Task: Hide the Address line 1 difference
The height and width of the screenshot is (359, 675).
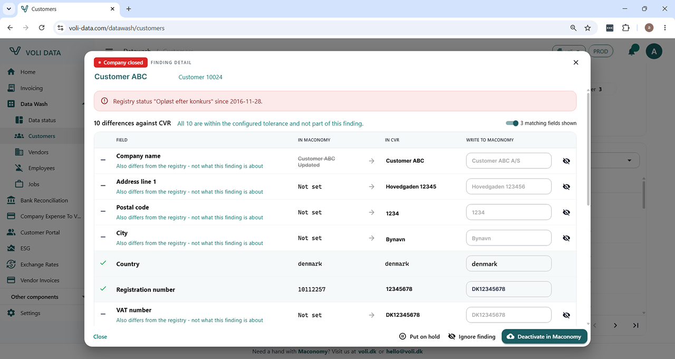Action: point(566,186)
